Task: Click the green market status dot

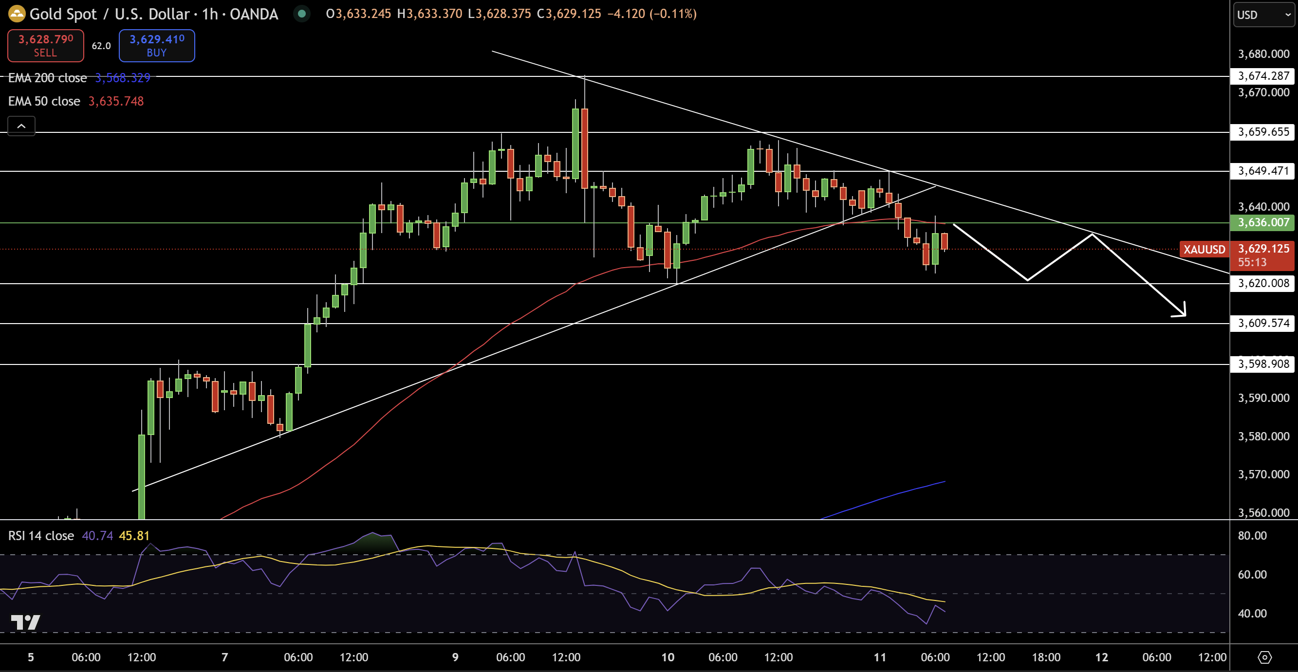Action: 302,14
